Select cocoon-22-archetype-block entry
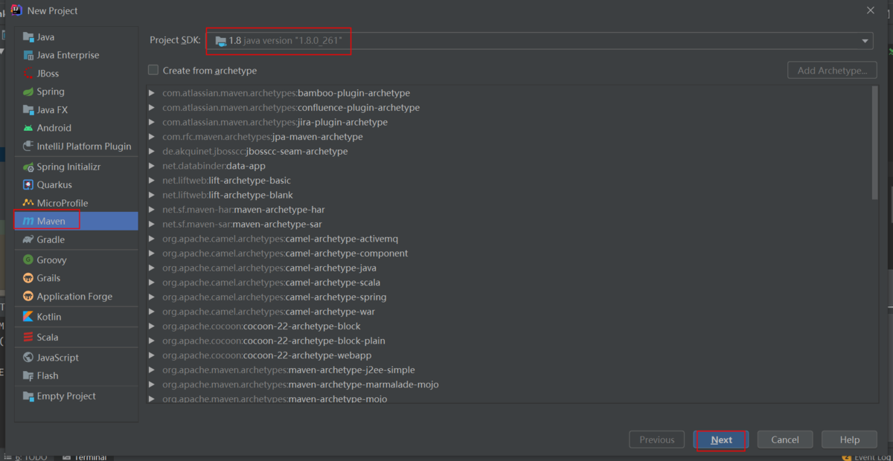The image size is (893, 461). pos(261,326)
